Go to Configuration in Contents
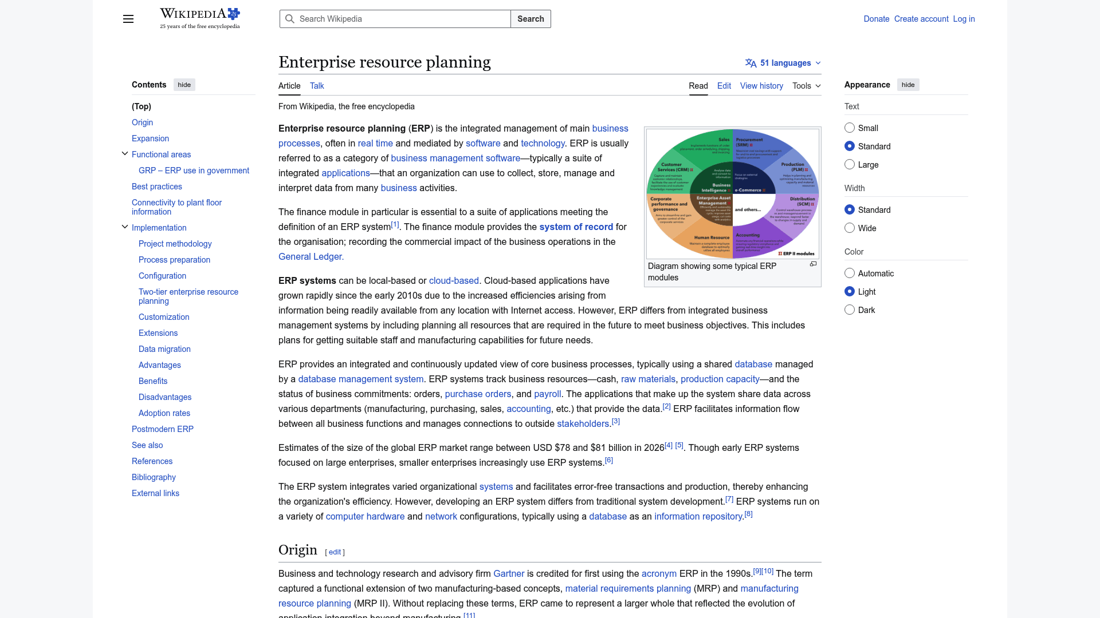This screenshot has width=1100, height=618. 162,276
